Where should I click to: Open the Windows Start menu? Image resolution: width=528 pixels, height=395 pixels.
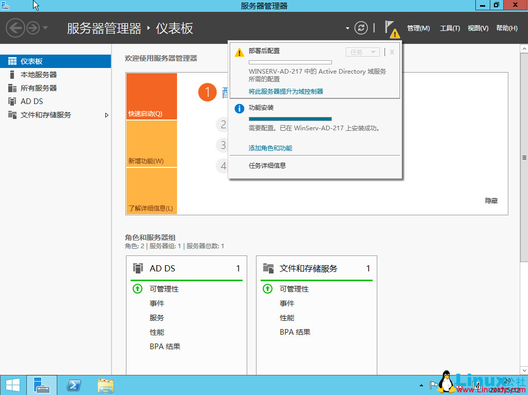(12, 385)
